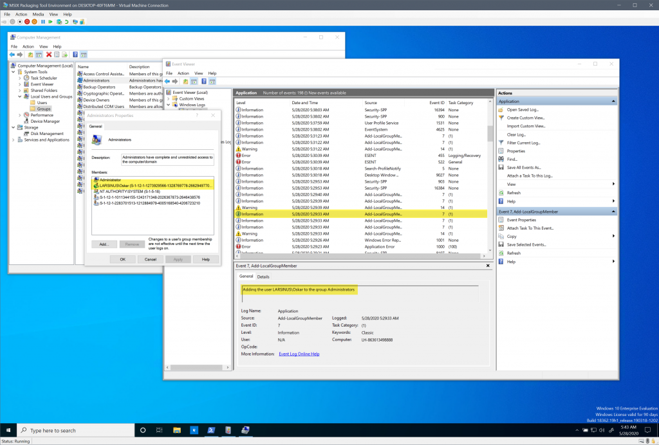Screen dimensions: 659x445
Task: Collapse System Tools tree node
Action: pos(13,72)
